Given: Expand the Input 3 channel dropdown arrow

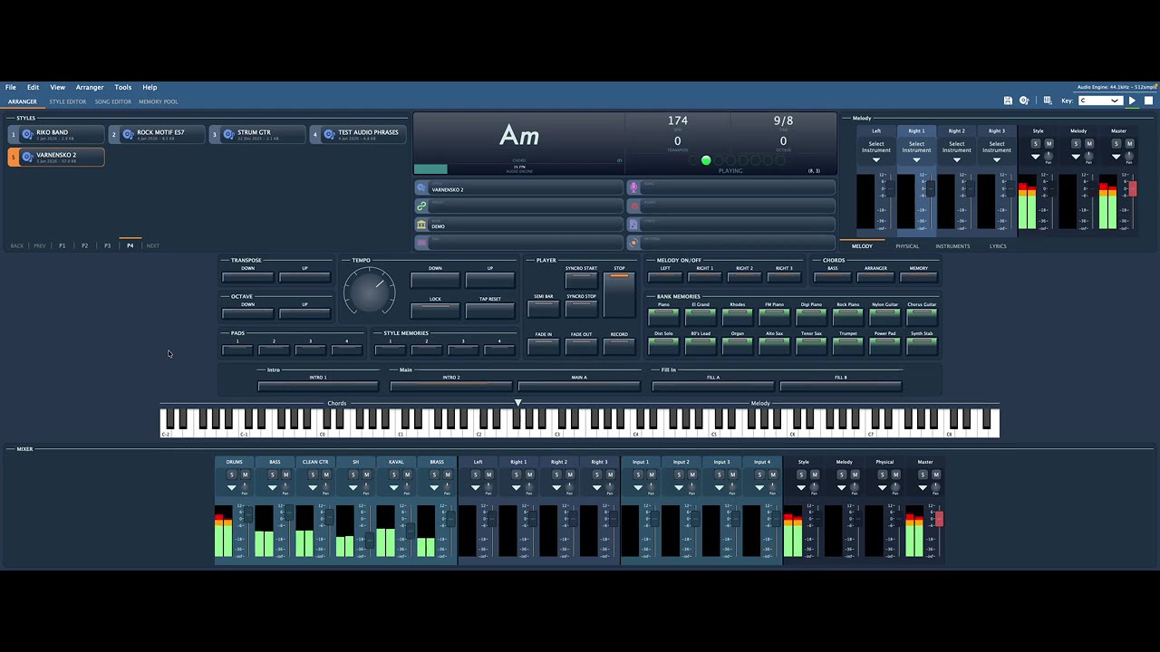Looking at the screenshot, I should pos(719,488).
